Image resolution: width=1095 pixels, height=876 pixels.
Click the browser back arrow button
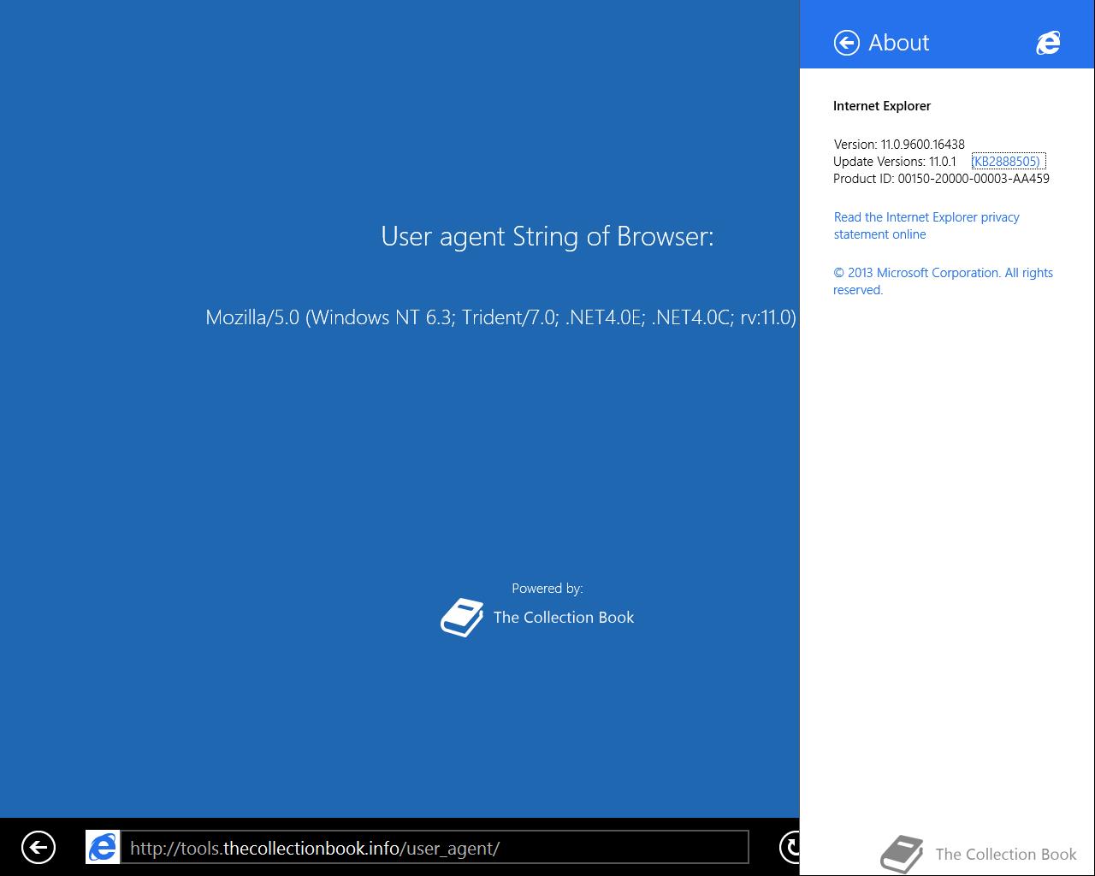38,848
